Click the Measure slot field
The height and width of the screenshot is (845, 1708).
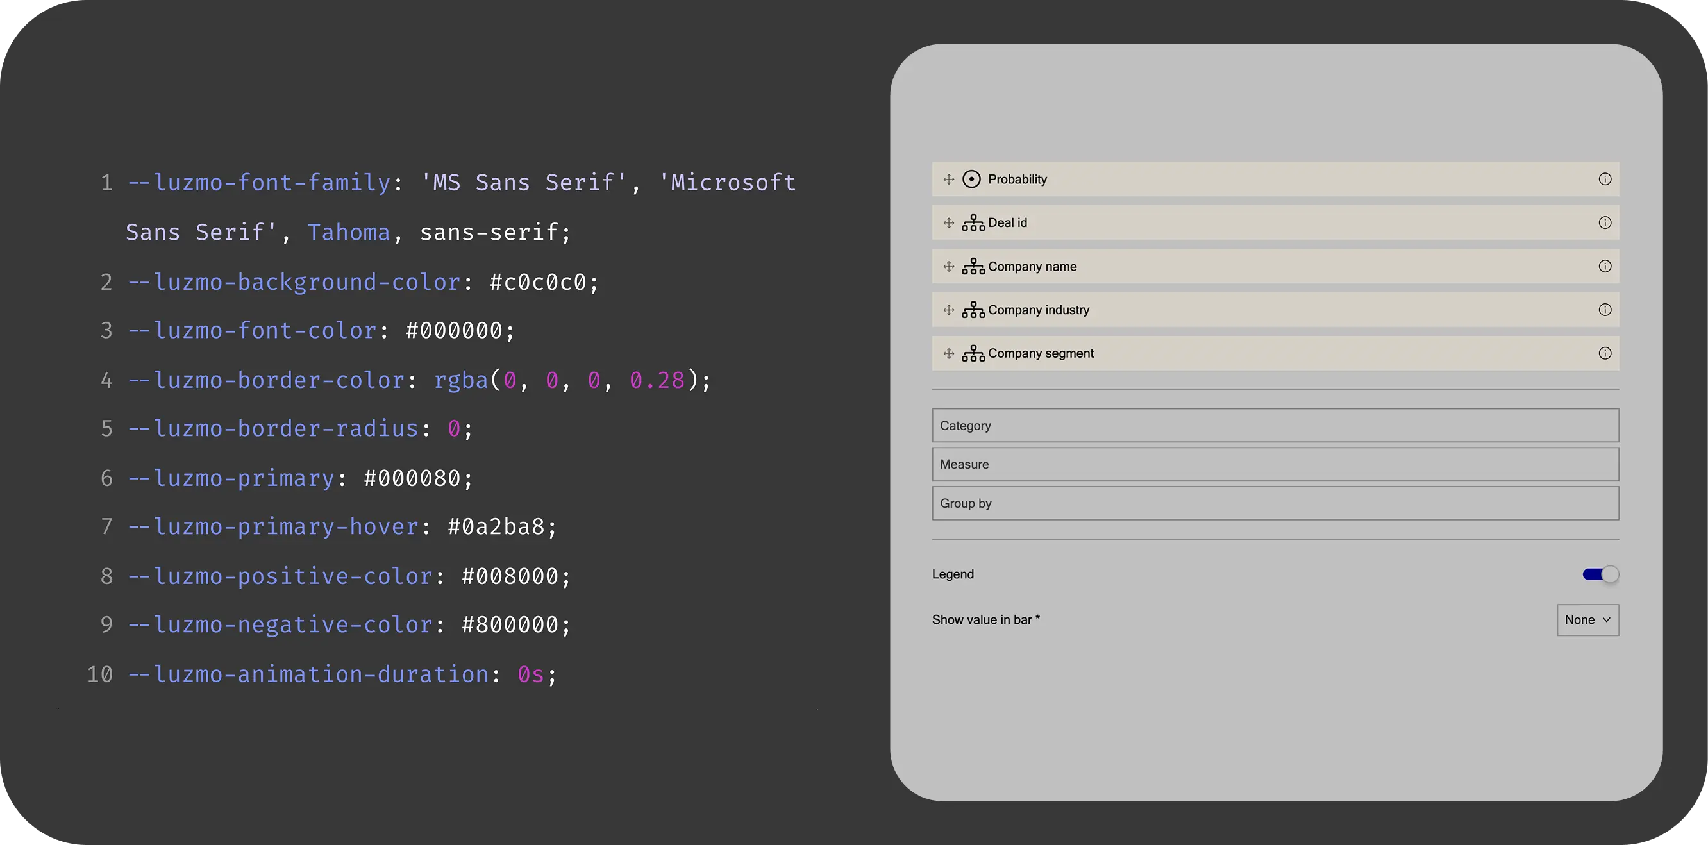click(1275, 464)
